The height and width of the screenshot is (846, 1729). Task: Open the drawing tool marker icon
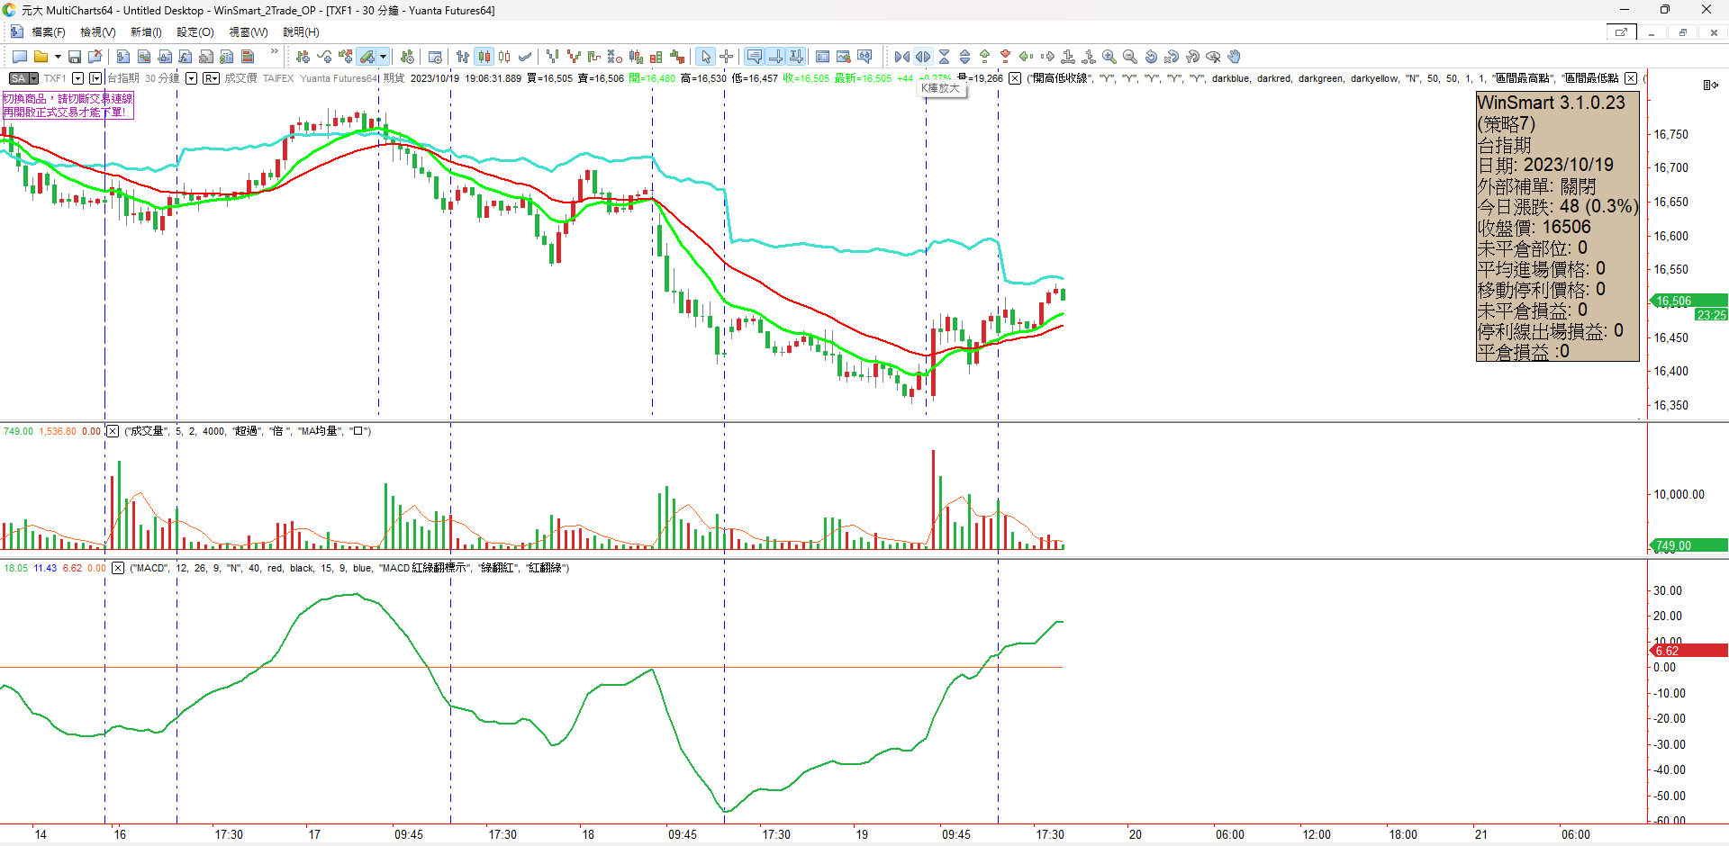pyautogui.click(x=367, y=57)
